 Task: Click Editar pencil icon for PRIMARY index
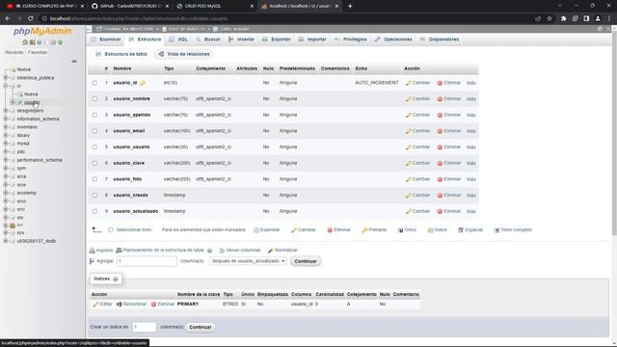pos(95,305)
